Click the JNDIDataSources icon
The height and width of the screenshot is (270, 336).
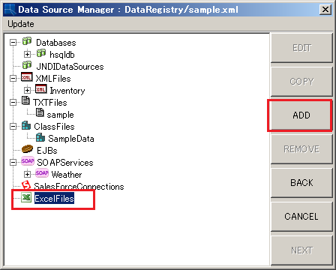pyautogui.click(x=27, y=65)
